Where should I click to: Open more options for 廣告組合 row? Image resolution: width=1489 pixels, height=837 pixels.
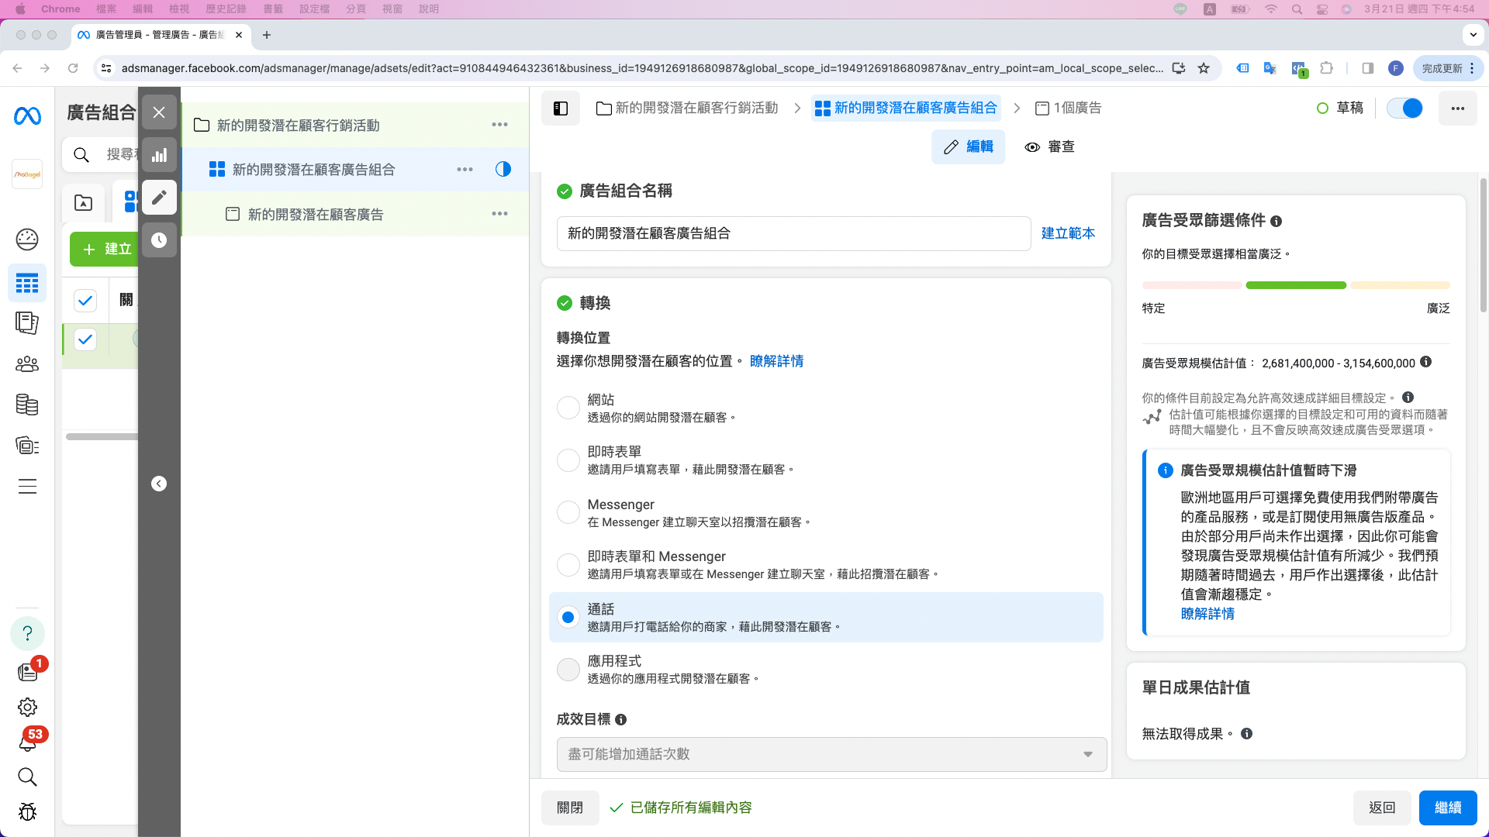[465, 169]
